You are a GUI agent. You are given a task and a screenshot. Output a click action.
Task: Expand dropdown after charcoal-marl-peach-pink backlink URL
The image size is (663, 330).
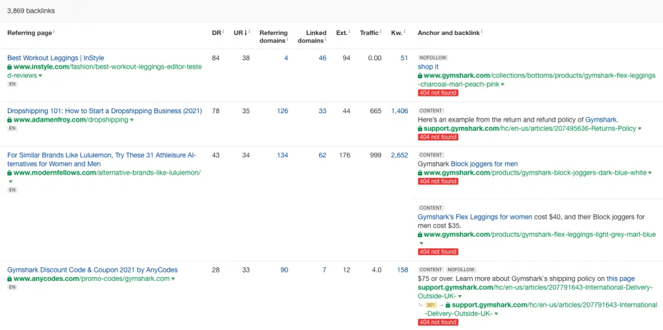502,85
